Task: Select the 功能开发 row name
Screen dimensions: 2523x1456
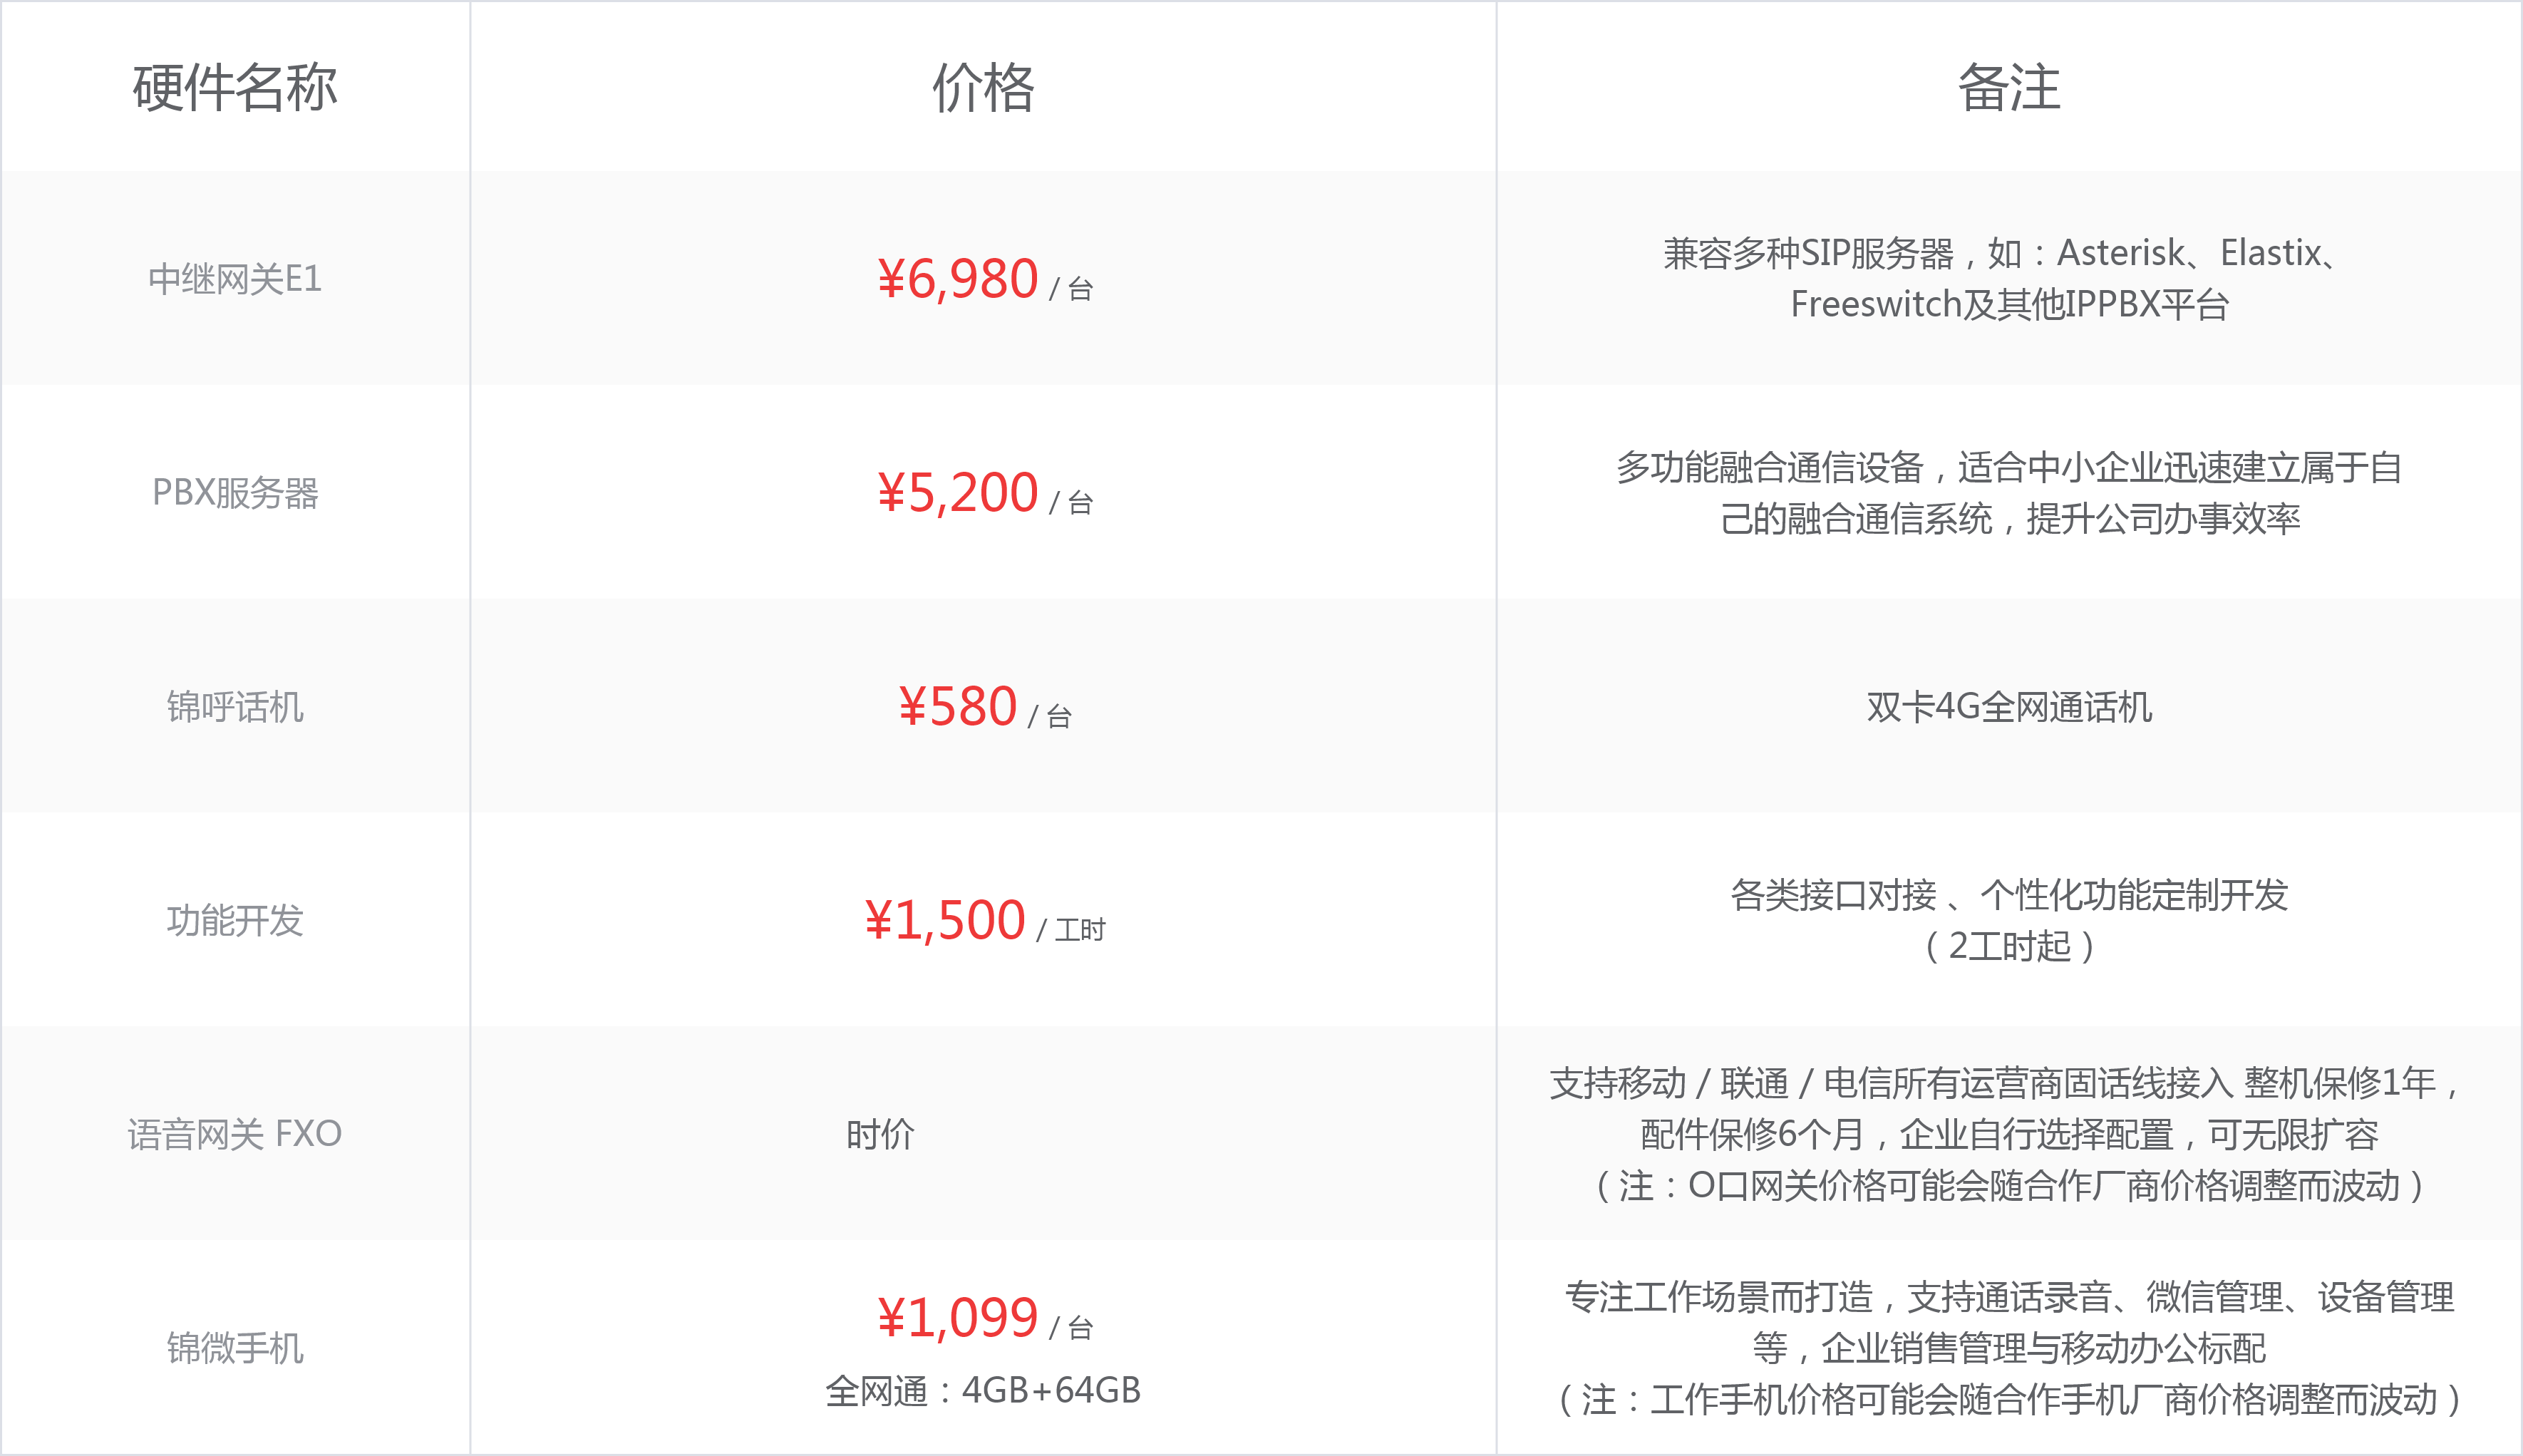Action: (235, 921)
